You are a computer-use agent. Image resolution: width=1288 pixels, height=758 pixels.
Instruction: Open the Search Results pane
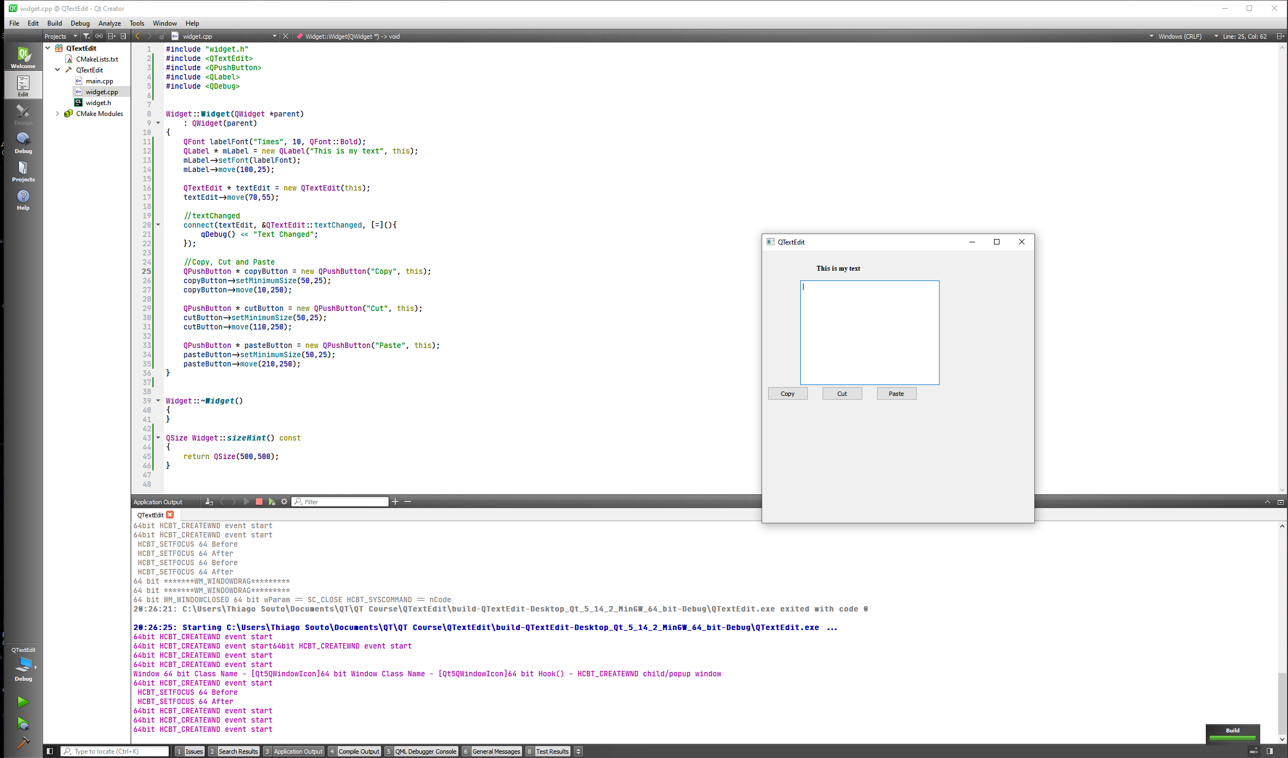pos(234,751)
